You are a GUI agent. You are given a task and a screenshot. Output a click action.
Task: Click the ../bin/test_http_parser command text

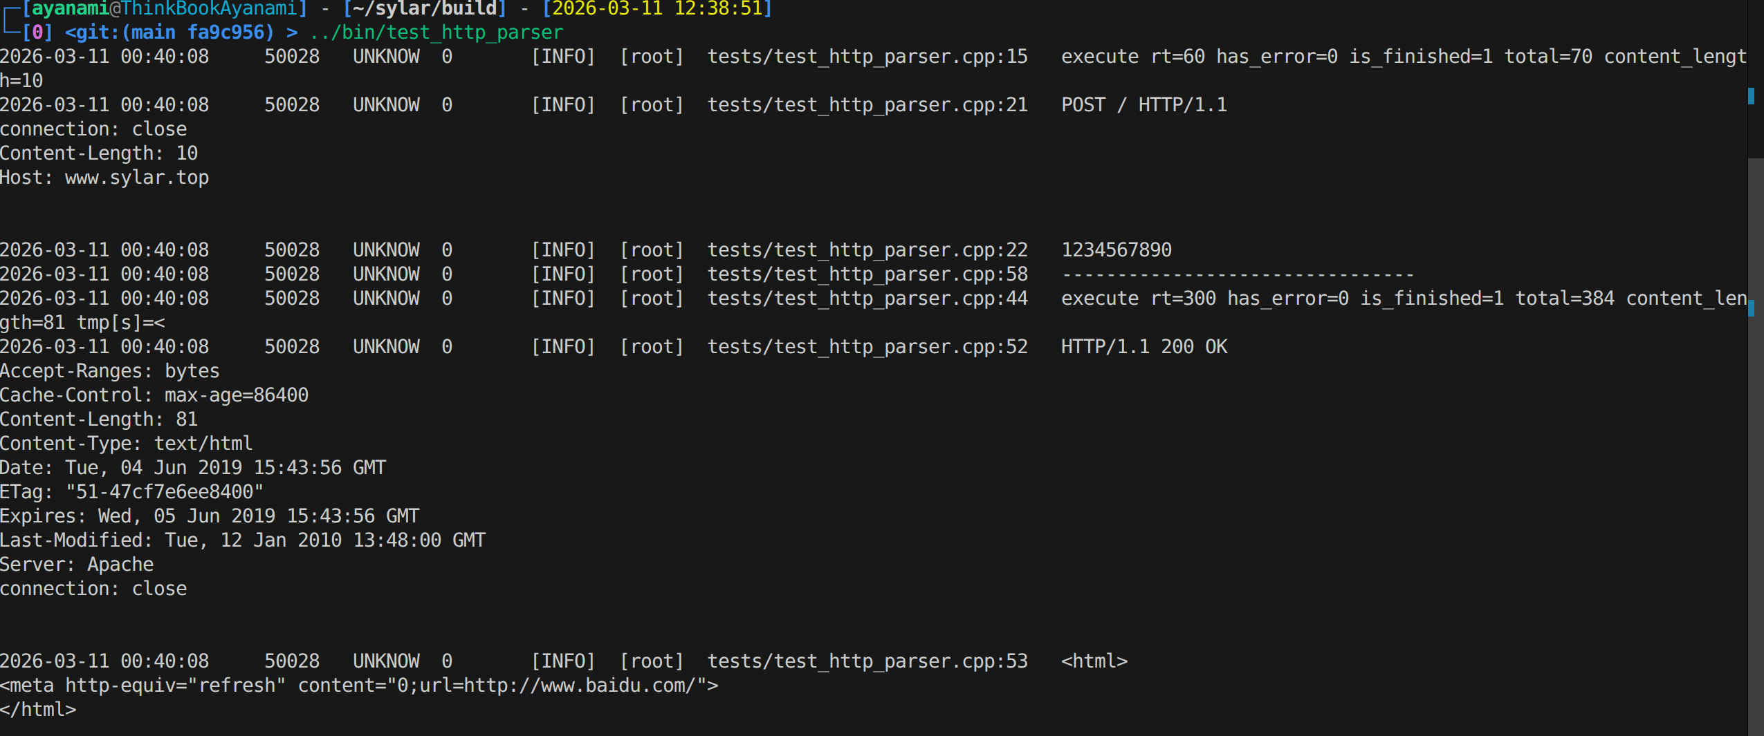click(437, 32)
